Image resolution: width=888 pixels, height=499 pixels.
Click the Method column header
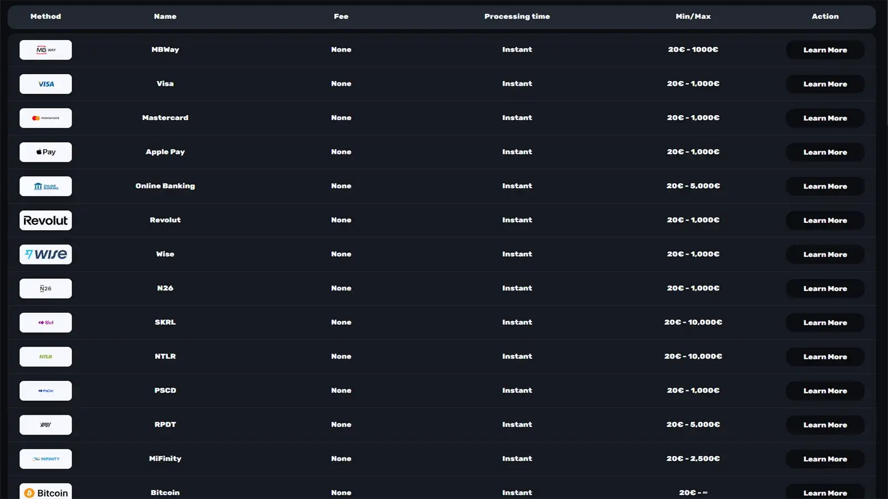point(46,17)
